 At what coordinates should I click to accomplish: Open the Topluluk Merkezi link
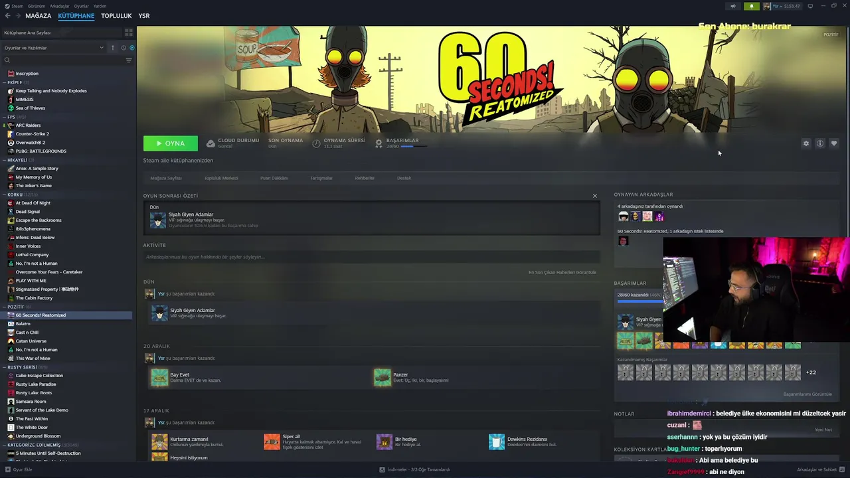tap(221, 178)
